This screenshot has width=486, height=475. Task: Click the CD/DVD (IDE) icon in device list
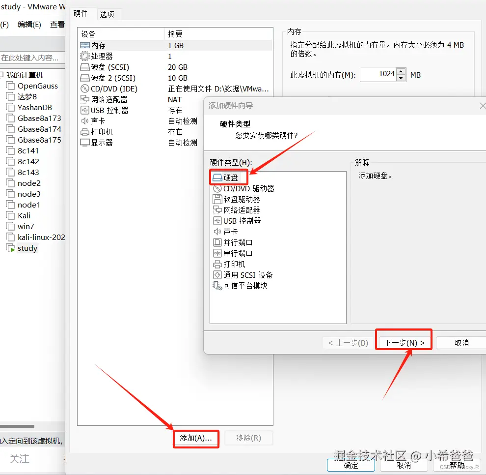(84, 89)
